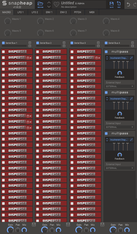
Task: Click the Serial Bus 2 Pan knob
Action: click(52, 230)
